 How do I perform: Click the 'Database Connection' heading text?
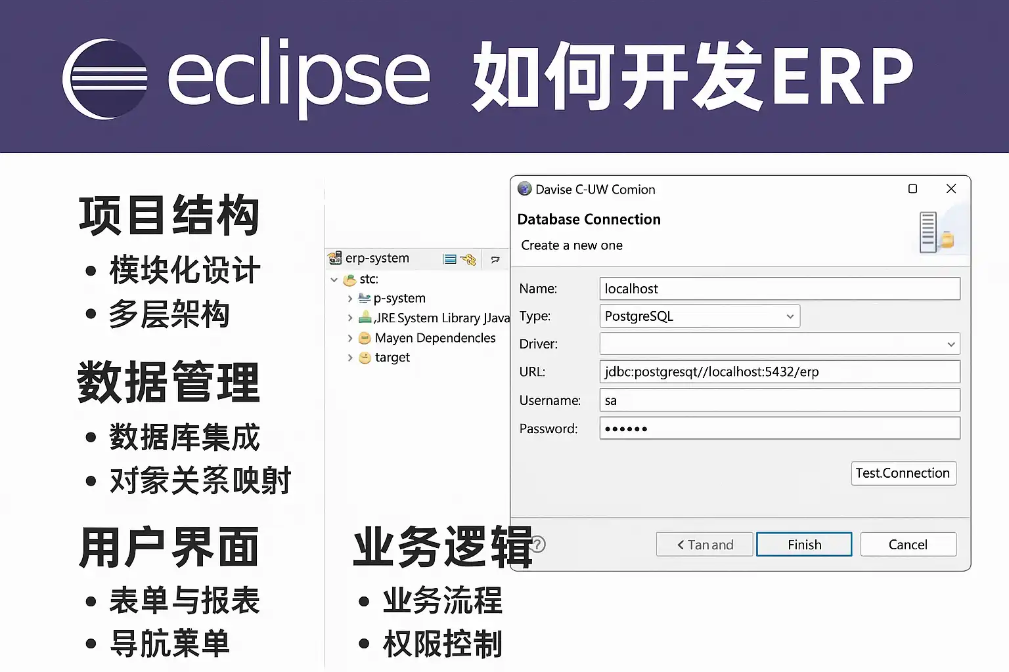(589, 219)
